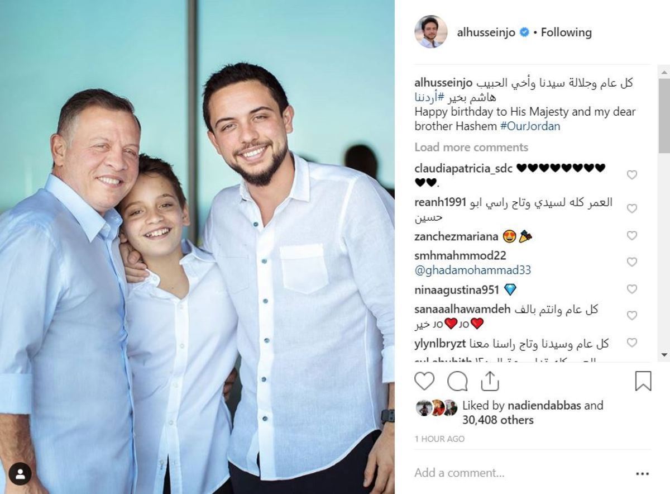The height and width of the screenshot is (494, 670).
Task: Click the Following button
Action: pos(566,32)
